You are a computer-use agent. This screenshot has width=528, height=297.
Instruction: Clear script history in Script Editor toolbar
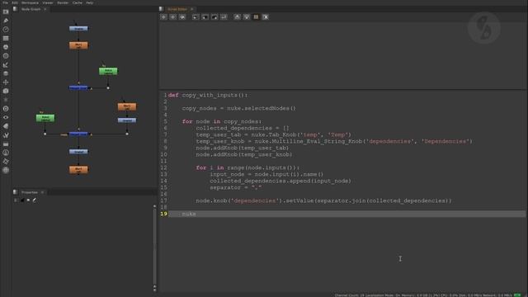click(182, 16)
